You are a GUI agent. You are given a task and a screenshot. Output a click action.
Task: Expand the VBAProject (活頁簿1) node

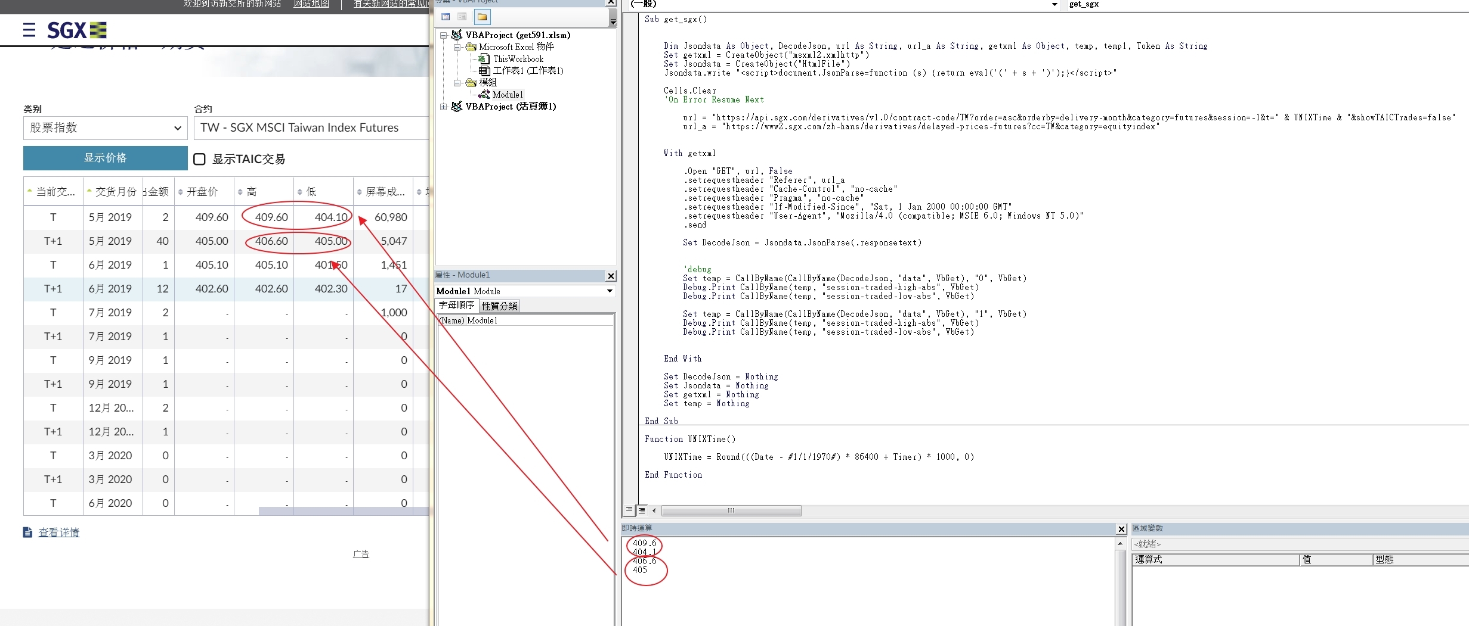(x=444, y=107)
